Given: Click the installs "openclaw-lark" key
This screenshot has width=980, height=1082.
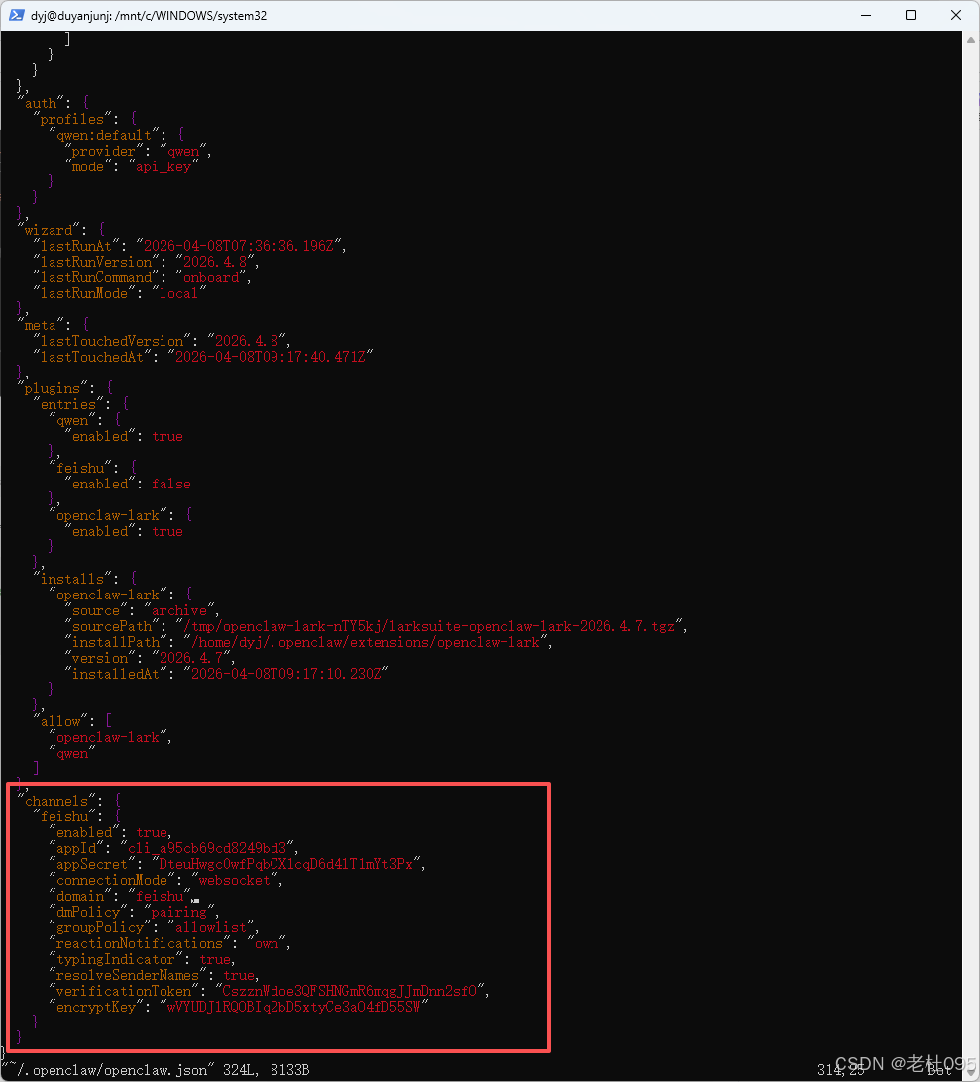Looking at the screenshot, I should coord(108,595).
